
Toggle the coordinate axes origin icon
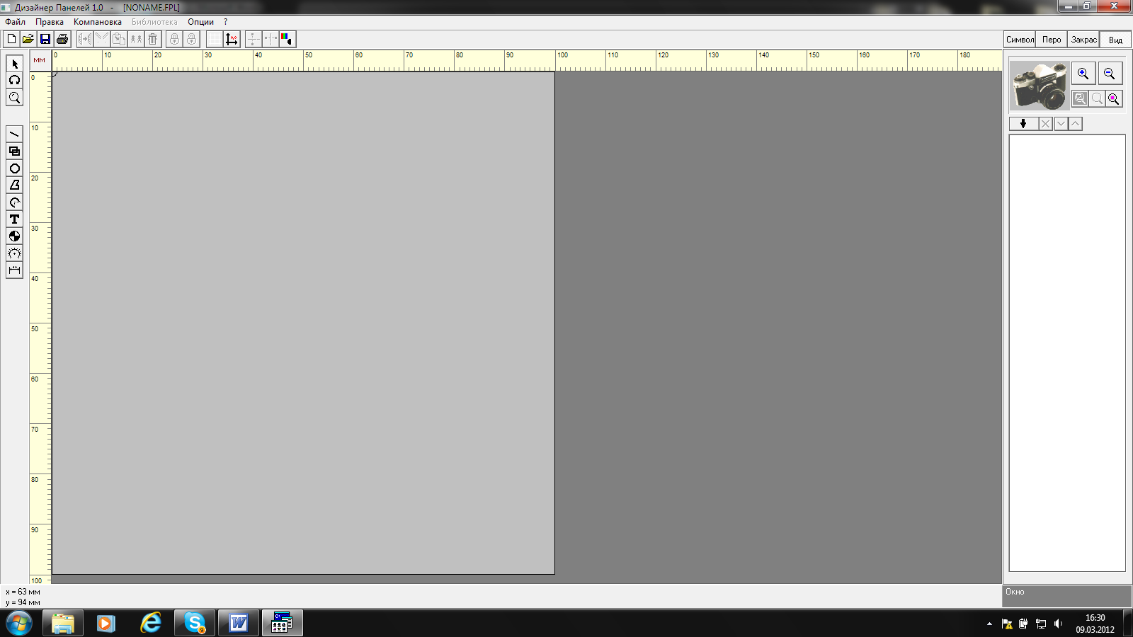click(232, 39)
